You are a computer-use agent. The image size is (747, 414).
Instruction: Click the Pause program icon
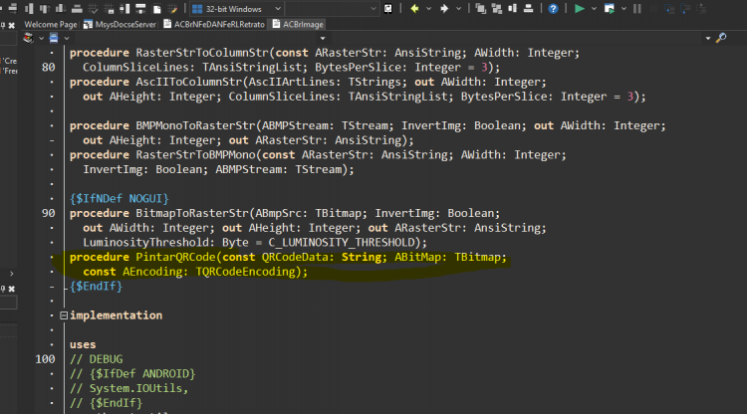click(637, 9)
